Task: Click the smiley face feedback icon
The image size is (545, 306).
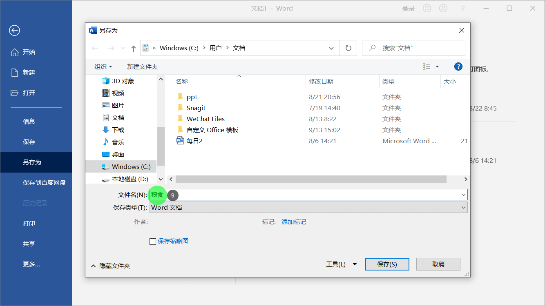Action: tap(427, 8)
